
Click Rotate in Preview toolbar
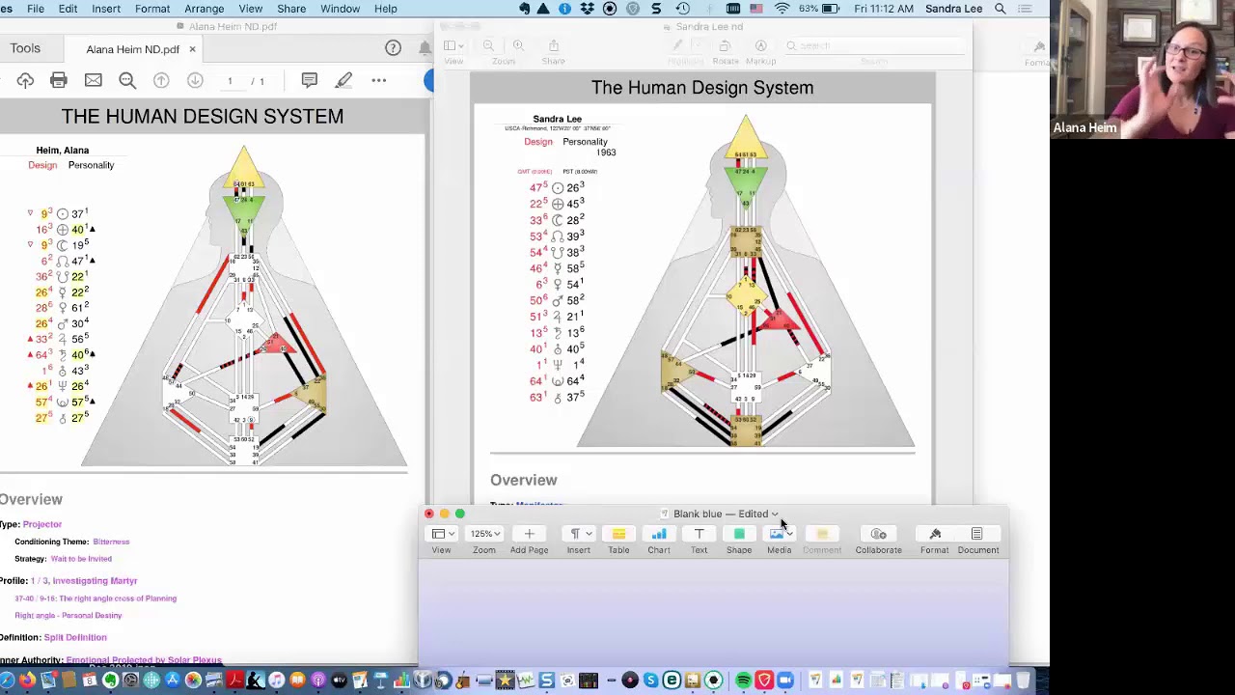click(726, 45)
